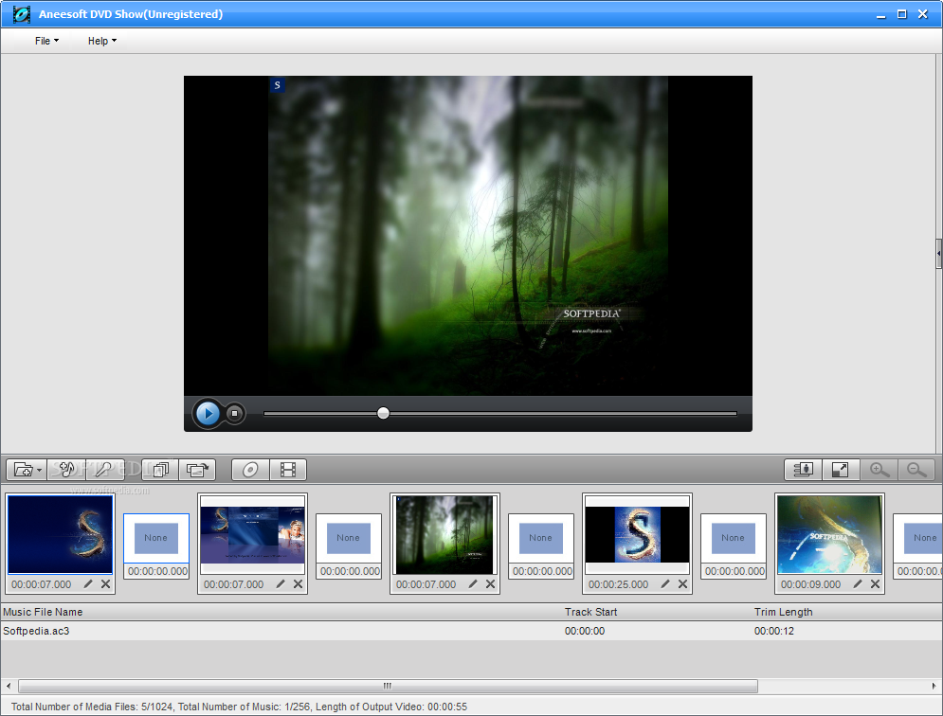This screenshot has width=943, height=716.
Task: Delete the 00:00:25.000 clip
Action: click(682, 583)
